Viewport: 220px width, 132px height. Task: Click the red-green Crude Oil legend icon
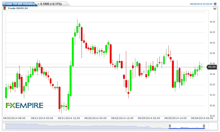coord(5,8)
